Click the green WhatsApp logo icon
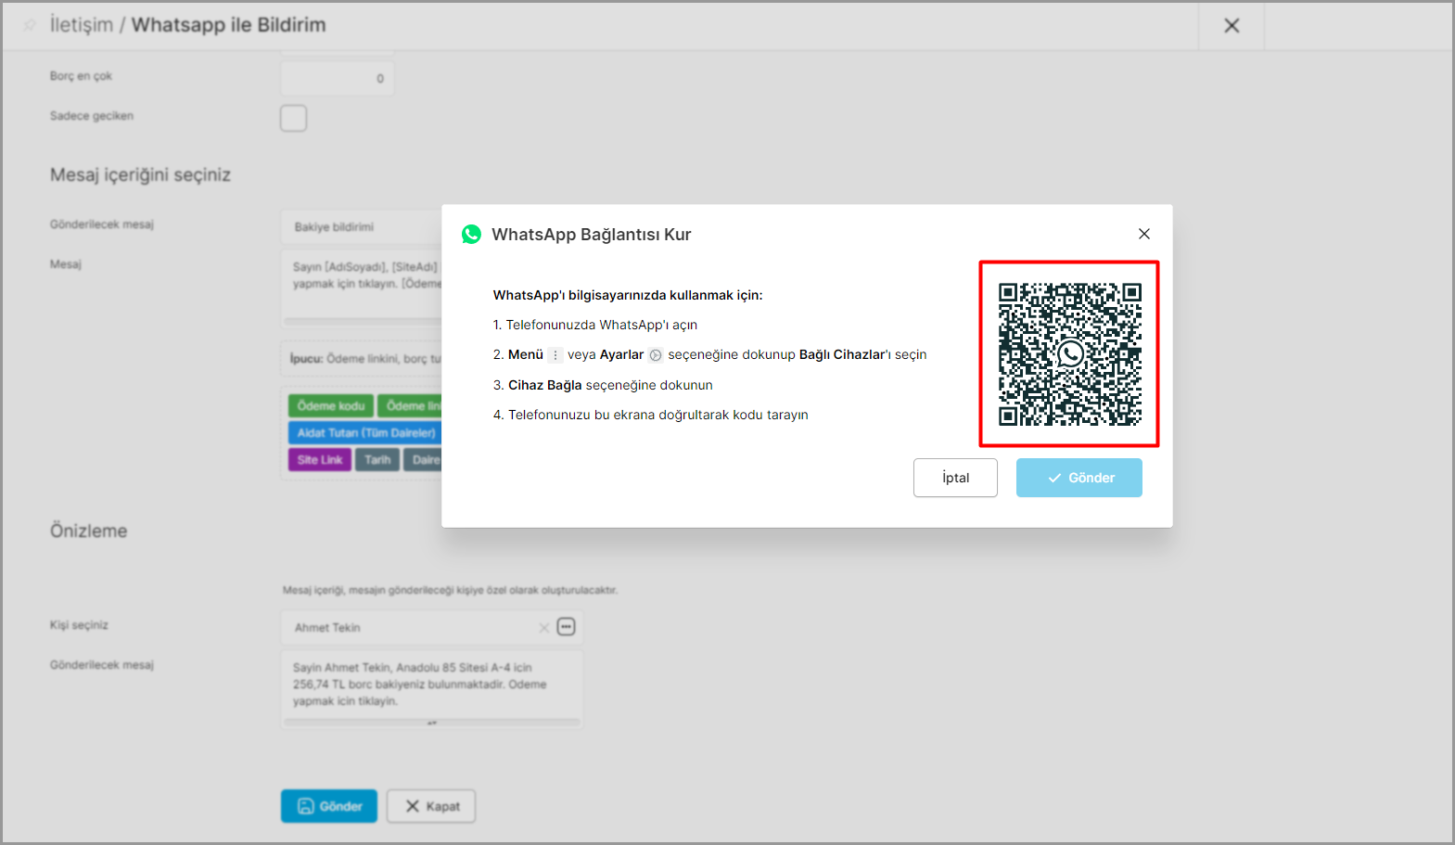The image size is (1455, 845). click(471, 235)
